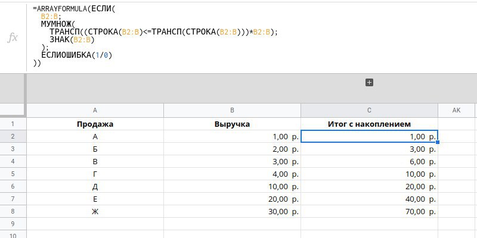Image resolution: width=477 pixels, height=238 pixels.
Task: Click revenue cell '10,00 р.' in column B
Action: tap(232, 186)
